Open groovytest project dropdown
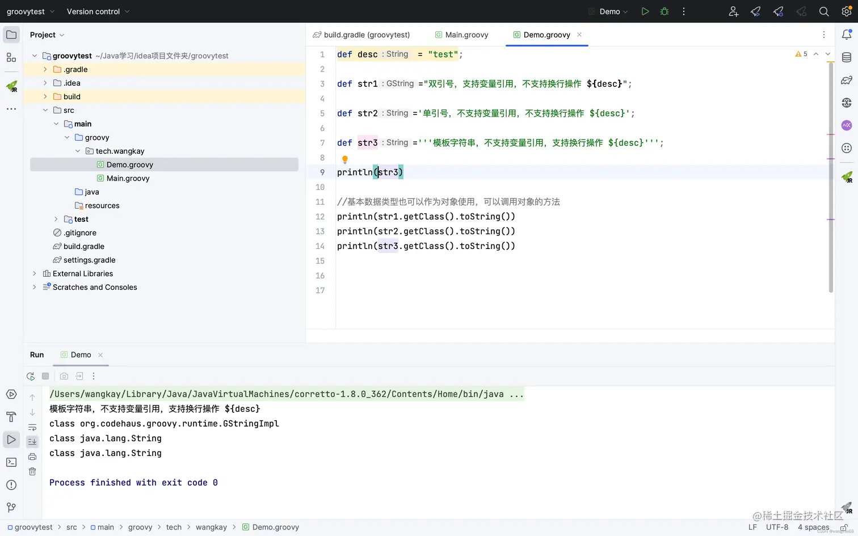Screen dimensions: 858x536 coord(31,11)
